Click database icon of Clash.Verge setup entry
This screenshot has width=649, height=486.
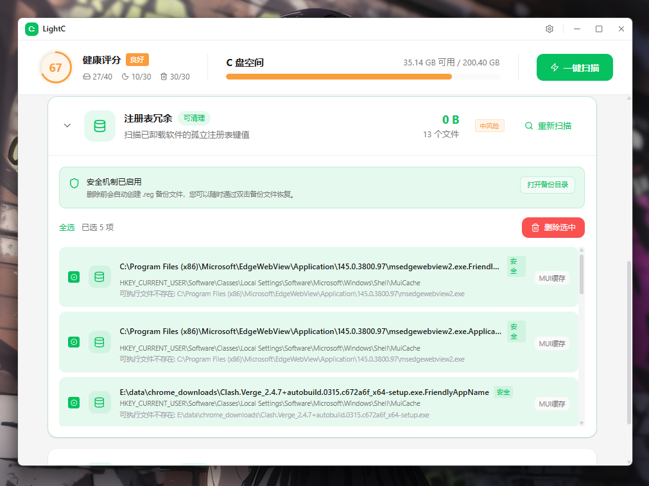tap(100, 403)
